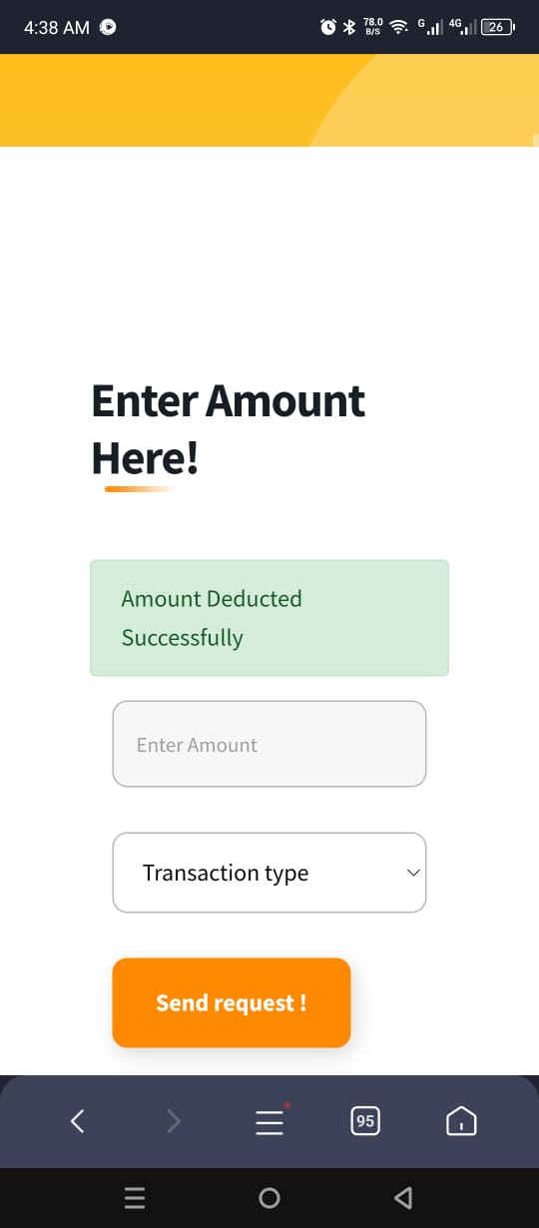Go to the browser home page icon
The width and height of the screenshot is (539, 1228).
tap(461, 1121)
